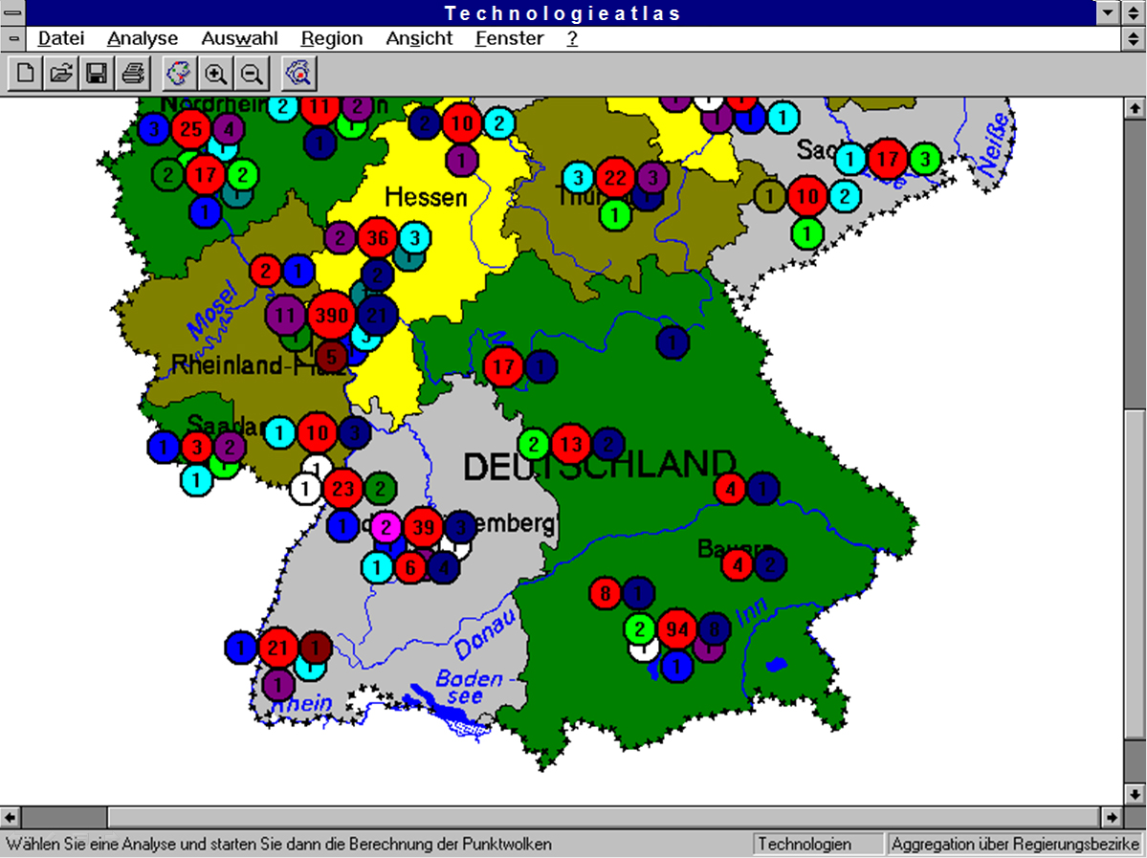Screen dimensions: 1147x858
Task: Click the Technologien status bar field
Action: 818,845
